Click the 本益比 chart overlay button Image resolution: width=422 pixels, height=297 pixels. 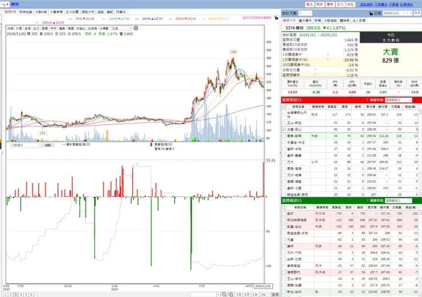81,29
